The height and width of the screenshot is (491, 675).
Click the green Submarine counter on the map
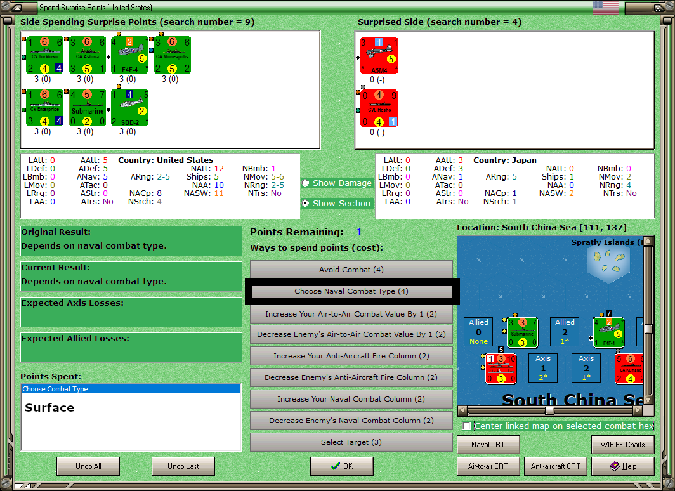coord(522,332)
